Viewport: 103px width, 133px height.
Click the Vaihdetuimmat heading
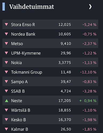(x=32, y=7)
